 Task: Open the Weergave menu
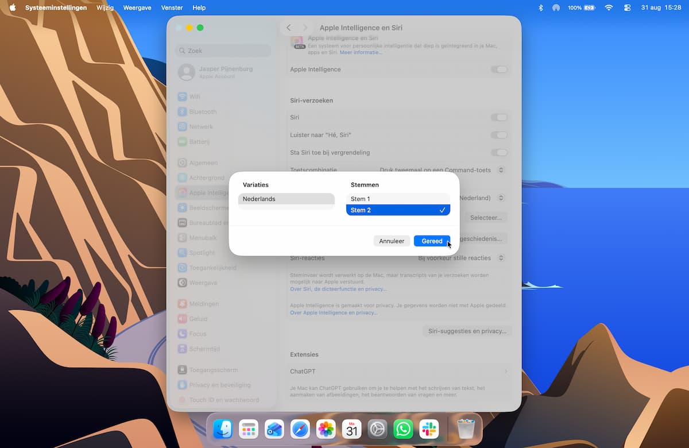coord(137,7)
